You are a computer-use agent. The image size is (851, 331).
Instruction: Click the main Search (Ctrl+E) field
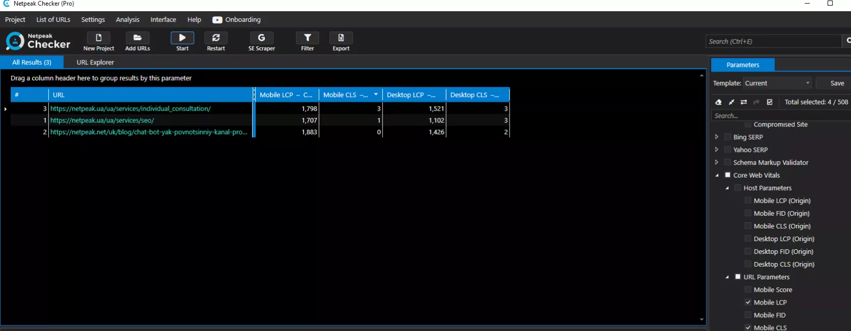pos(772,42)
